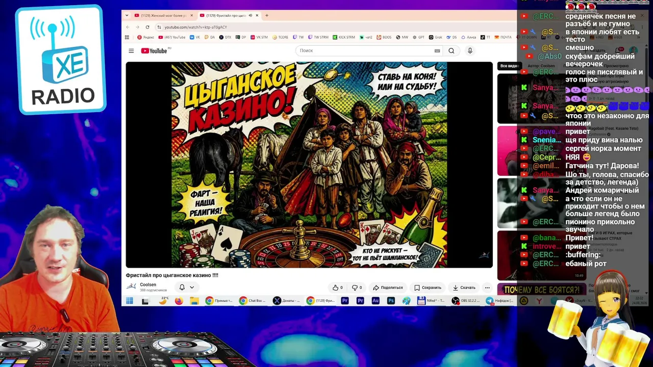
Task: Click the Скачать download button
Action: tap(464, 287)
